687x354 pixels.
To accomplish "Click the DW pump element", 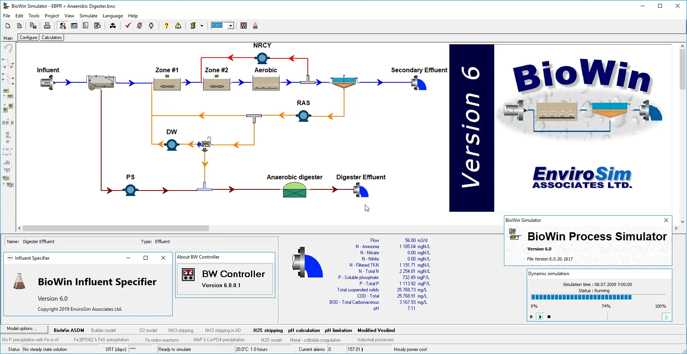I will coord(172,145).
